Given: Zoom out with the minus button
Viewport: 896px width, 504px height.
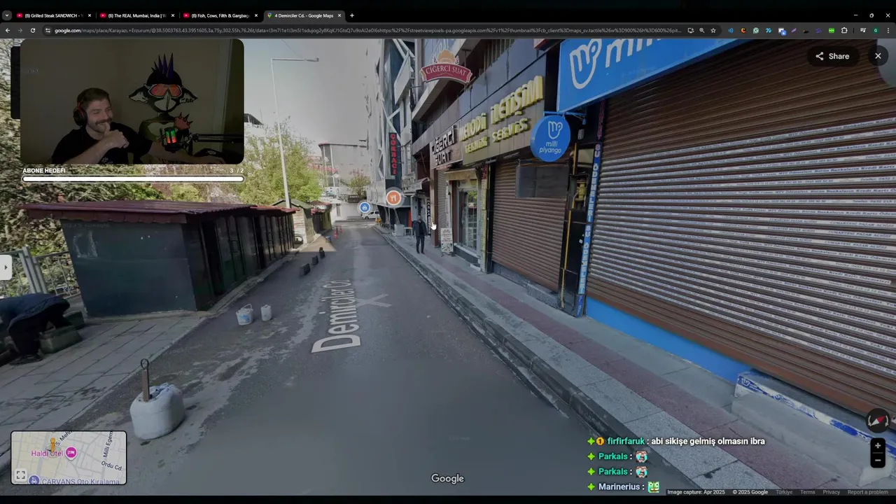Looking at the screenshot, I should pyautogui.click(x=878, y=461).
